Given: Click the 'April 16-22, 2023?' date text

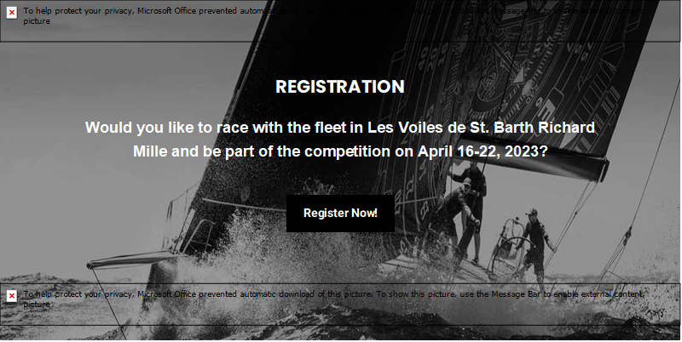Looking at the screenshot, I should pos(483,151).
